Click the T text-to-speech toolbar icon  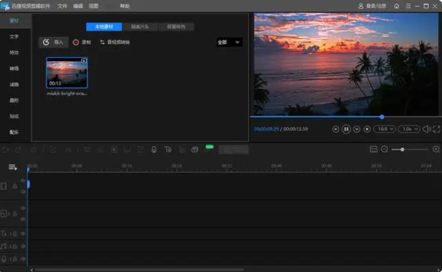pos(168,149)
